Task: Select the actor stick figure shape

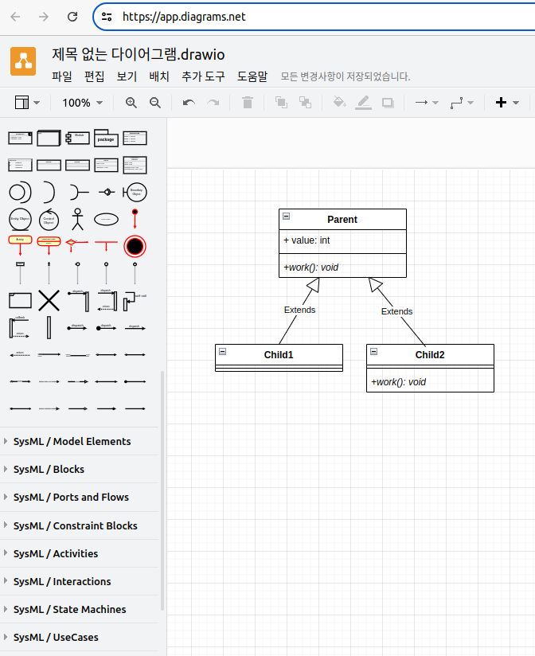Action: tap(77, 219)
